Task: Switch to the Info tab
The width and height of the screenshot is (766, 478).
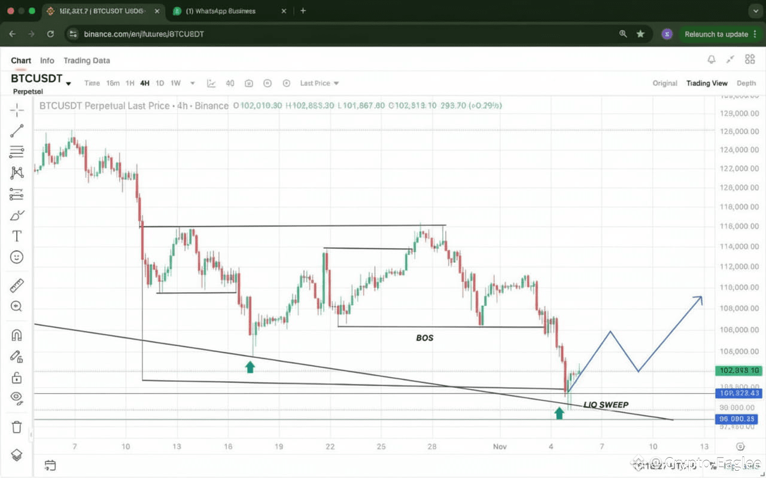Action: pyautogui.click(x=47, y=60)
